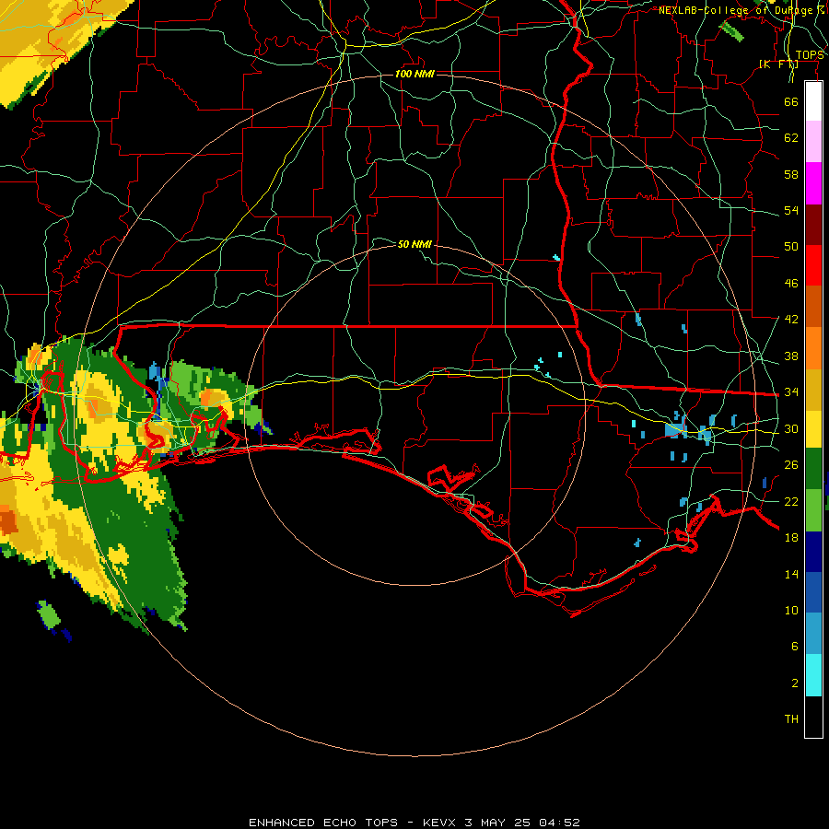Image resolution: width=829 pixels, height=829 pixels.
Task: Click the legend value 66
Action: point(791,101)
